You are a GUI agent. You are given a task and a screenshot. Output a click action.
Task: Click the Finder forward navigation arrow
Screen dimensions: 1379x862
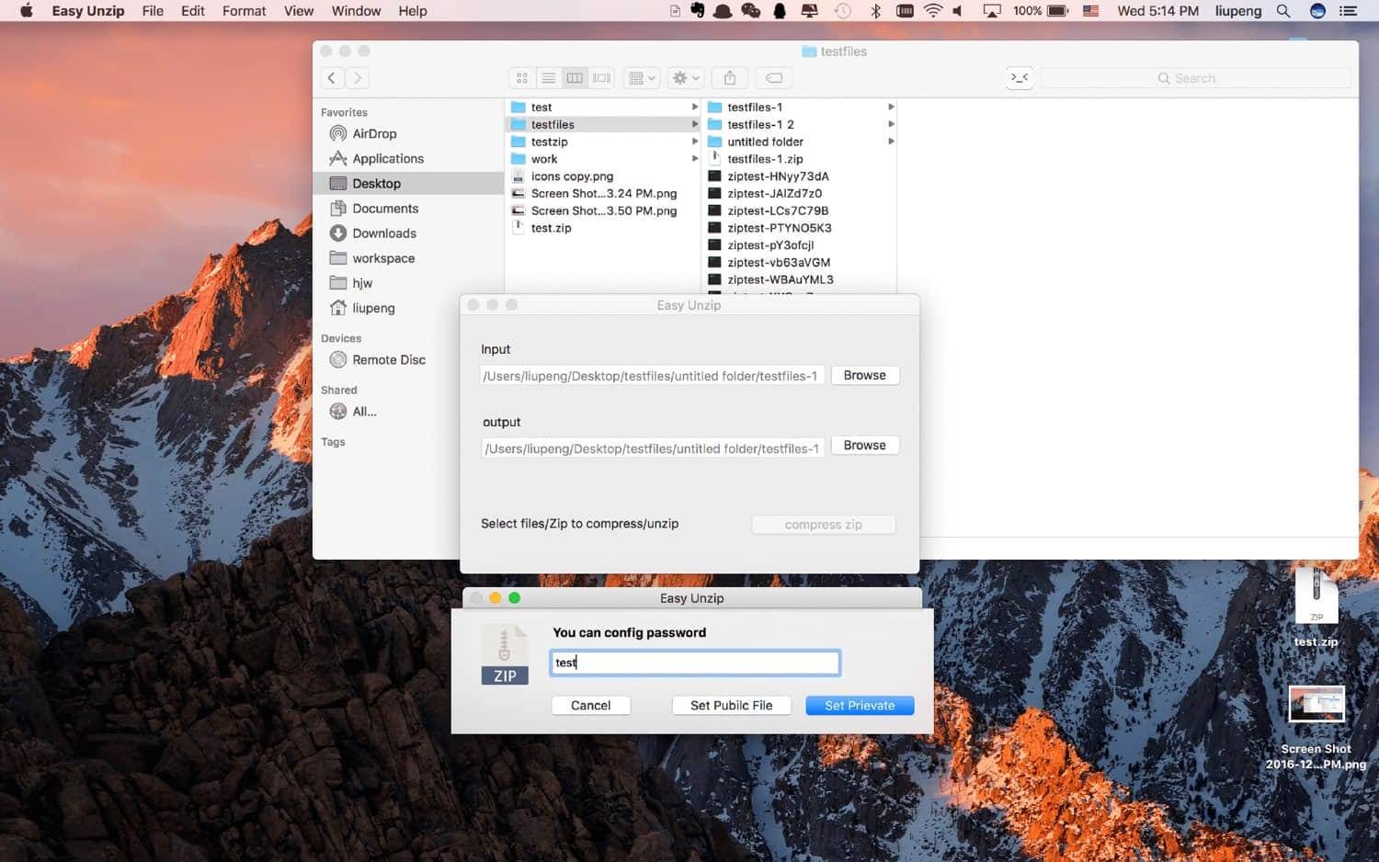(x=358, y=78)
